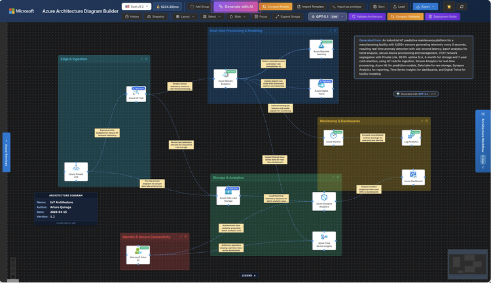Click the Microsoft logo
The height and width of the screenshot is (283, 491).
[x=22, y=11]
